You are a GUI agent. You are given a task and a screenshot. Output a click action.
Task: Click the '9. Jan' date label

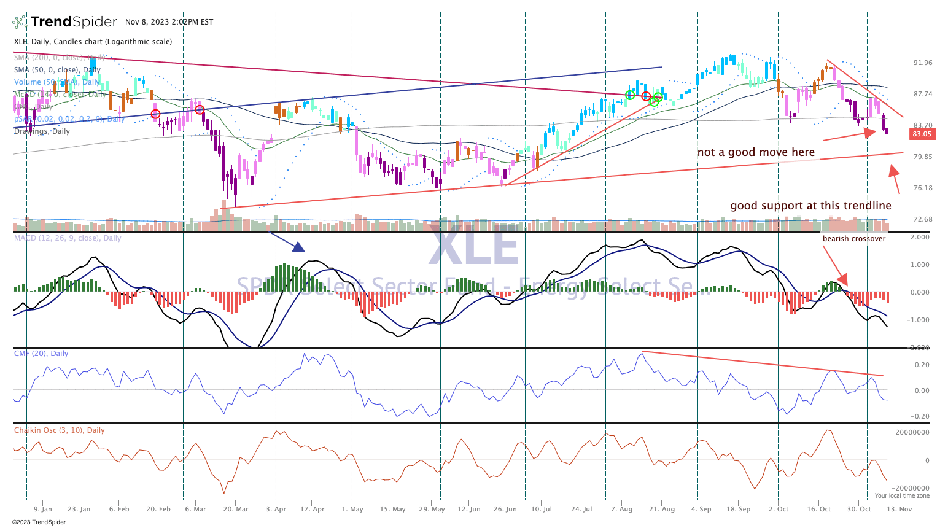[x=42, y=509]
